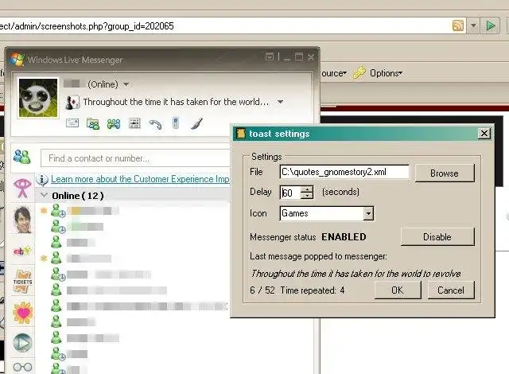This screenshot has height=374, width=509.
Task: Edit the File path field in toast settings
Action: coord(344,172)
